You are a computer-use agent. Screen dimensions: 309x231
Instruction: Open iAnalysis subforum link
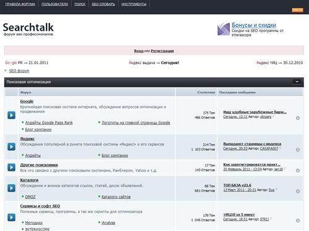pos(108,223)
